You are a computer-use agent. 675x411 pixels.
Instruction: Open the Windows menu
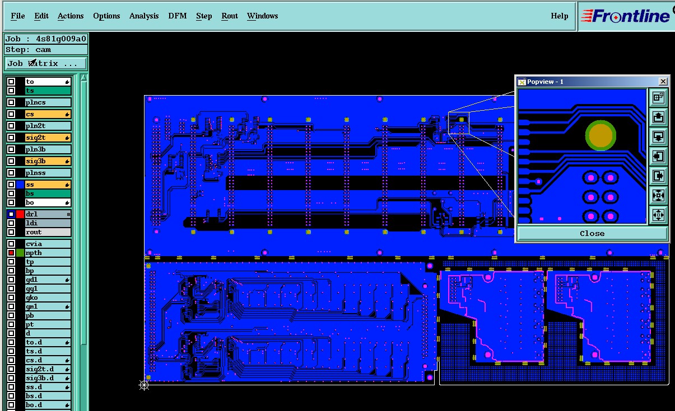point(263,16)
